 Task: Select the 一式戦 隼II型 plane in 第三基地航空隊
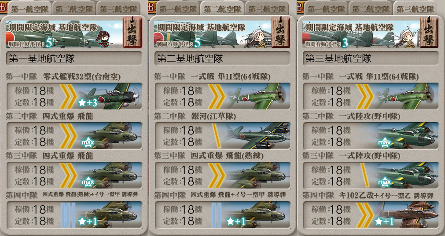pos(406,96)
